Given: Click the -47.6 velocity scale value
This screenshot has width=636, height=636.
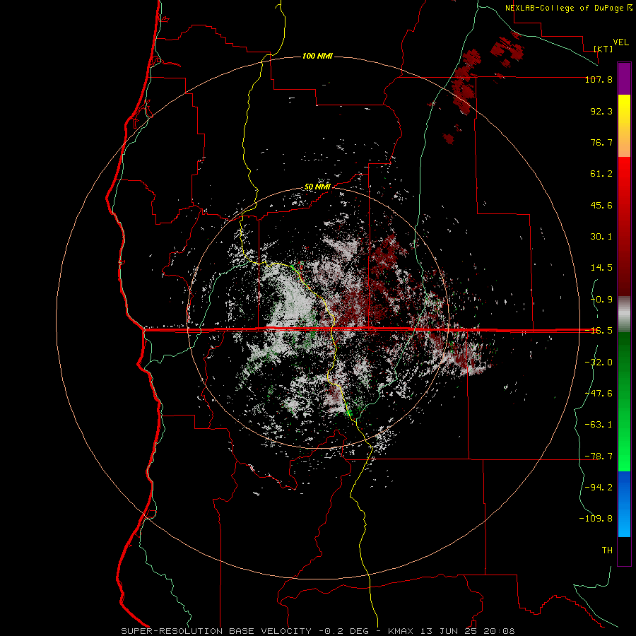Looking at the screenshot, I should 599,394.
